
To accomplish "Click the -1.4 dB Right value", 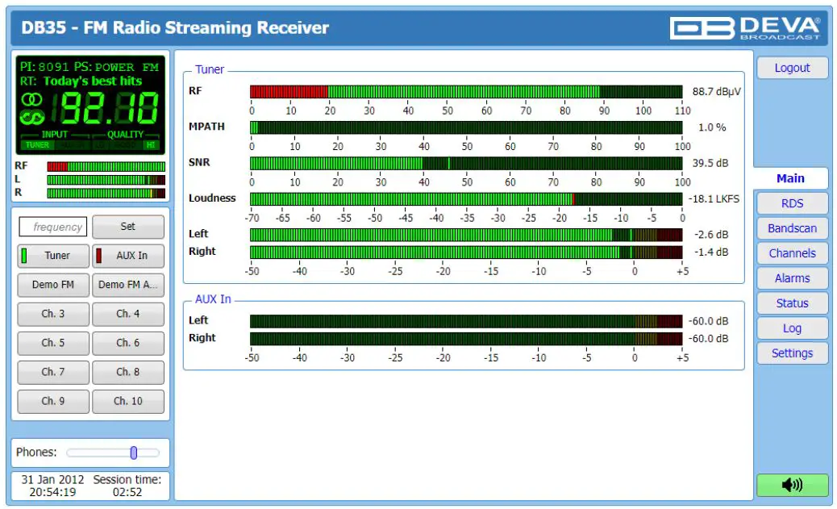I will click(711, 252).
